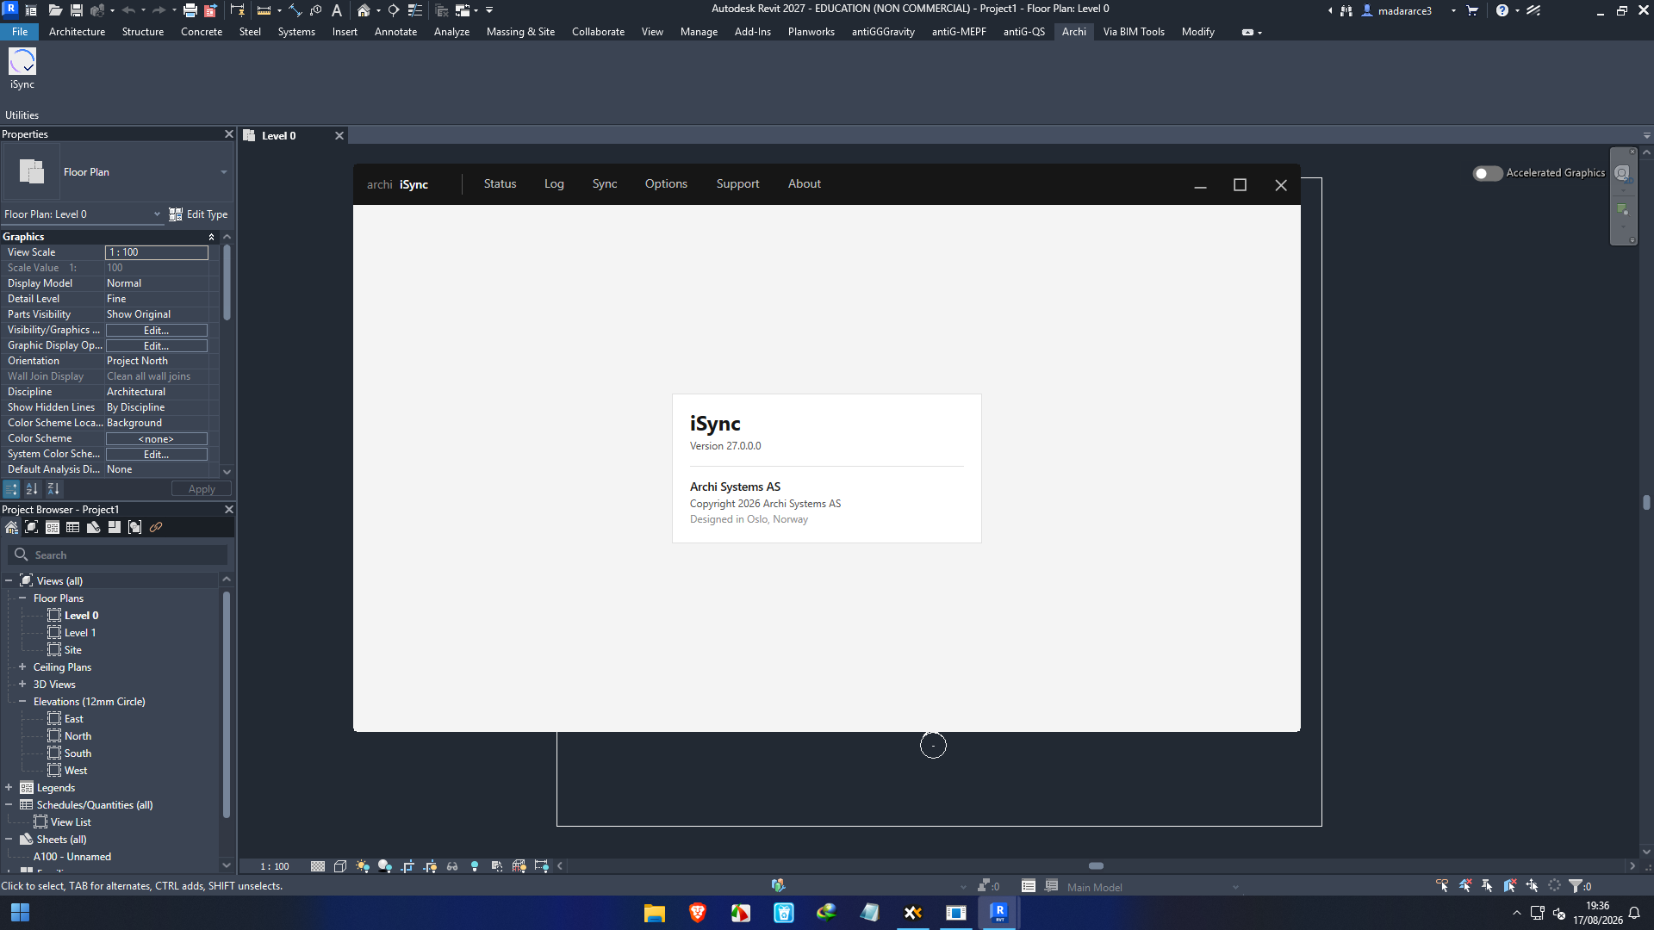Print using the printer icon in quick access toolbar
The height and width of the screenshot is (930, 1654).
pyautogui.click(x=190, y=10)
